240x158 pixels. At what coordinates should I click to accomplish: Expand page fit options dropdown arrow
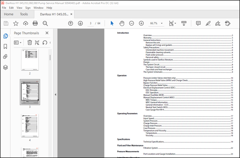pyautogui.click(x=175, y=24)
